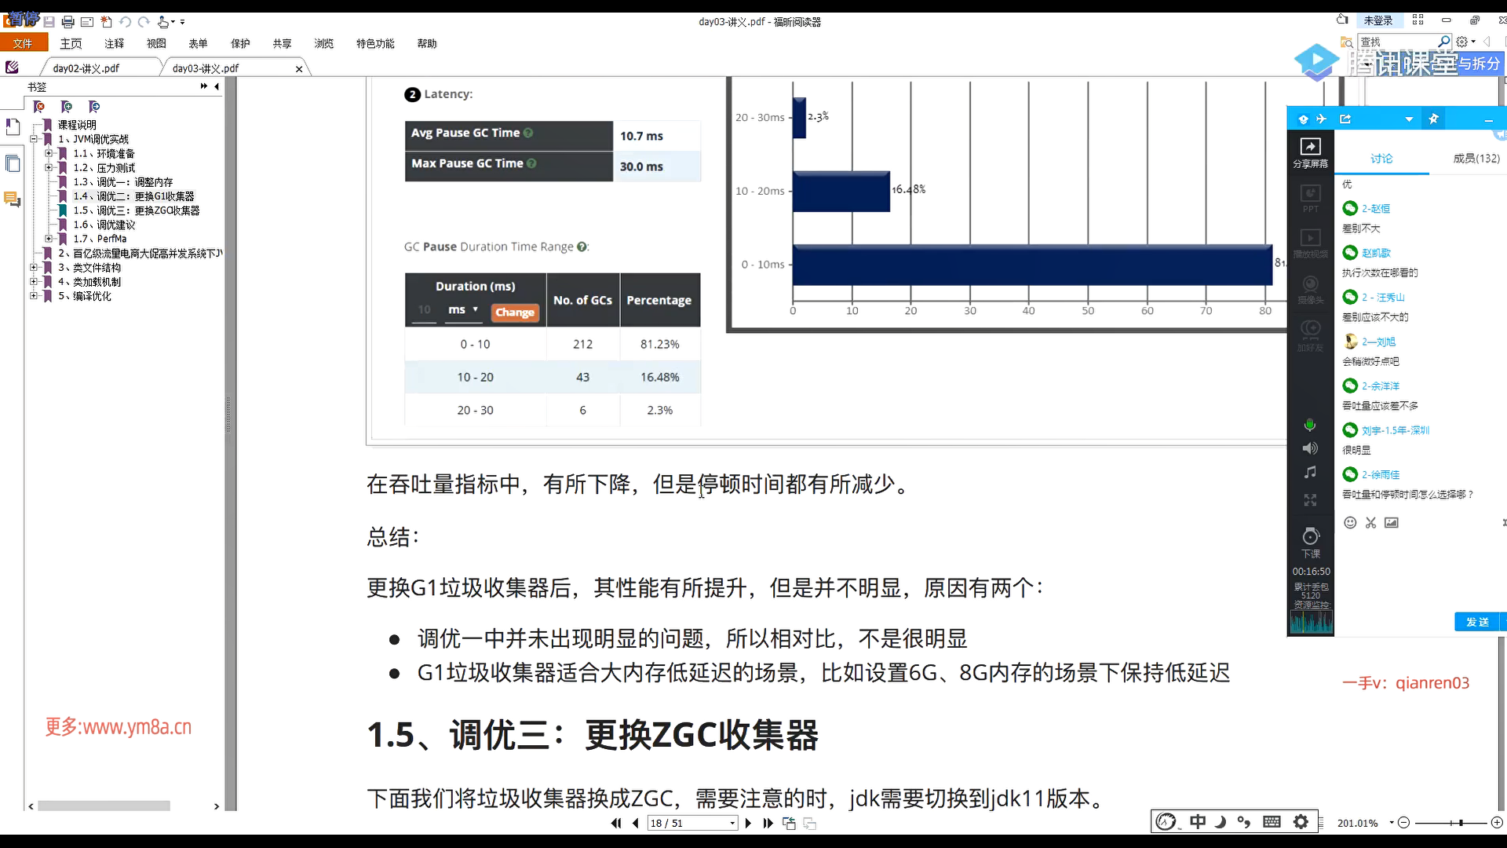1507x848 pixels.
Task: Open the comments side panel
Action: pyautogui.click(x=13, y=199)
